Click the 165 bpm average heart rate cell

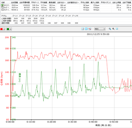click(x=86, y=8)
